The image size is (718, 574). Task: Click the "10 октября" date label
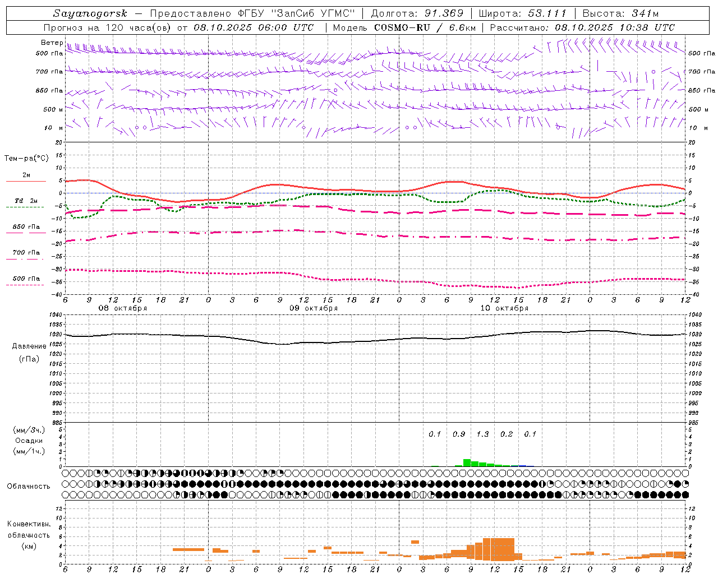coord(504,308)
